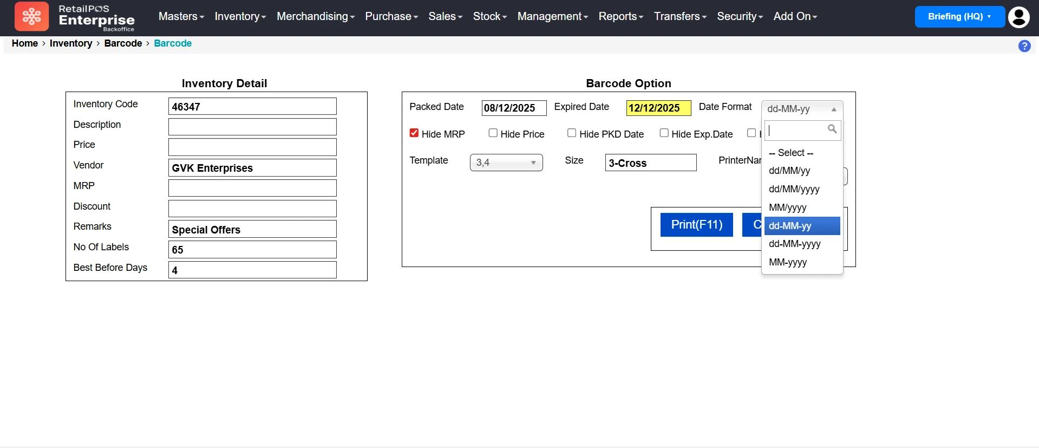Click the search magnifier in date format dropdown
Viewport: 1039px width, 448px height.
(832, 129)
